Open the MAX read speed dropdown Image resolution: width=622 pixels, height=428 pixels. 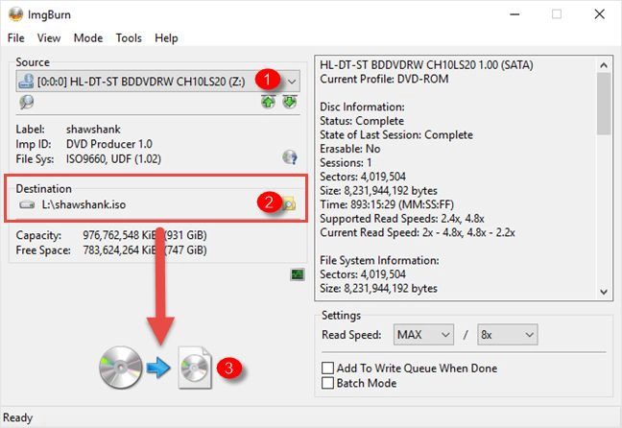point(423,334)
